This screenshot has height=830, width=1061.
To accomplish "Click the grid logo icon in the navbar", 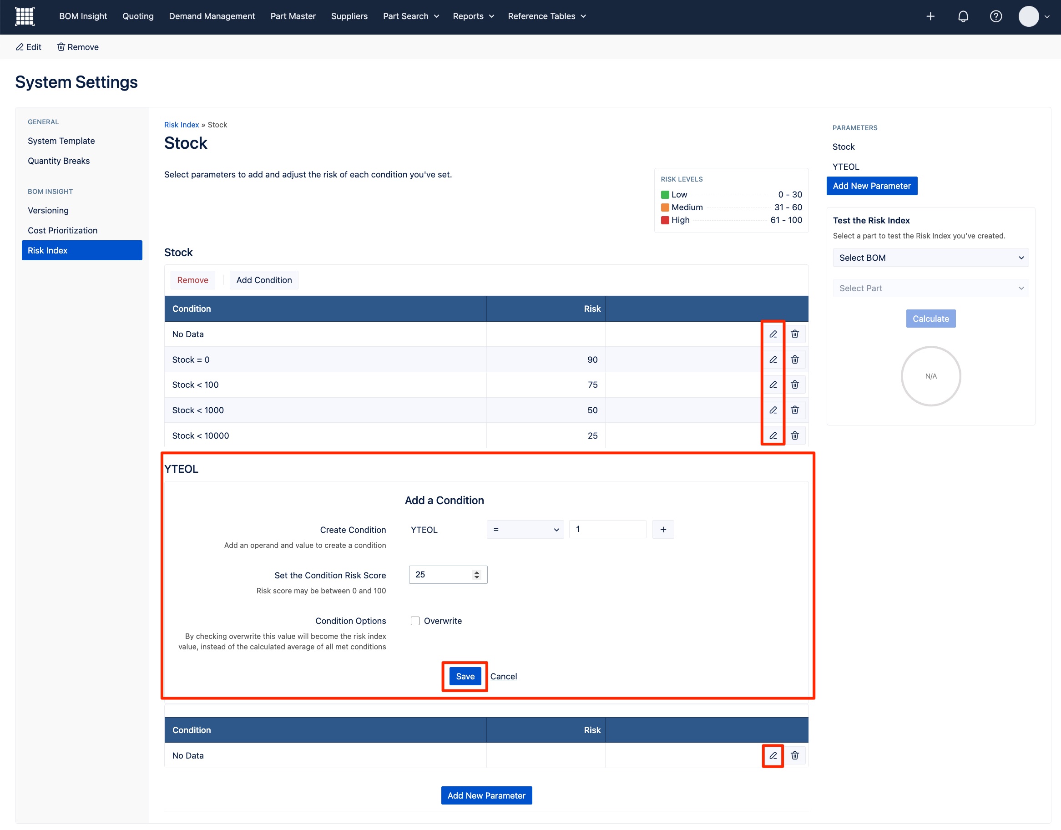I will pyautogui.click(x=25, y=16).
